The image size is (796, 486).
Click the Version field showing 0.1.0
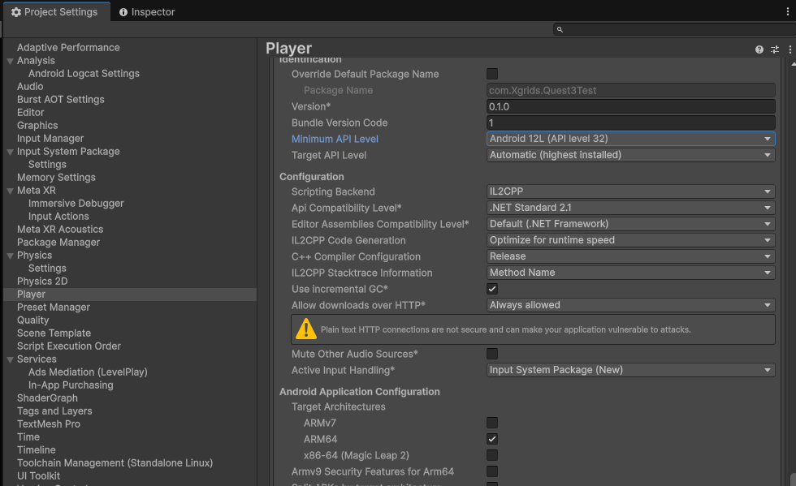630,106
